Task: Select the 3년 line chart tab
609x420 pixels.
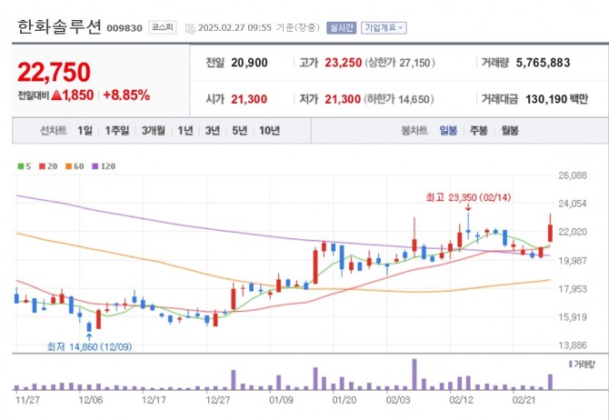Action: coord(213,131)
